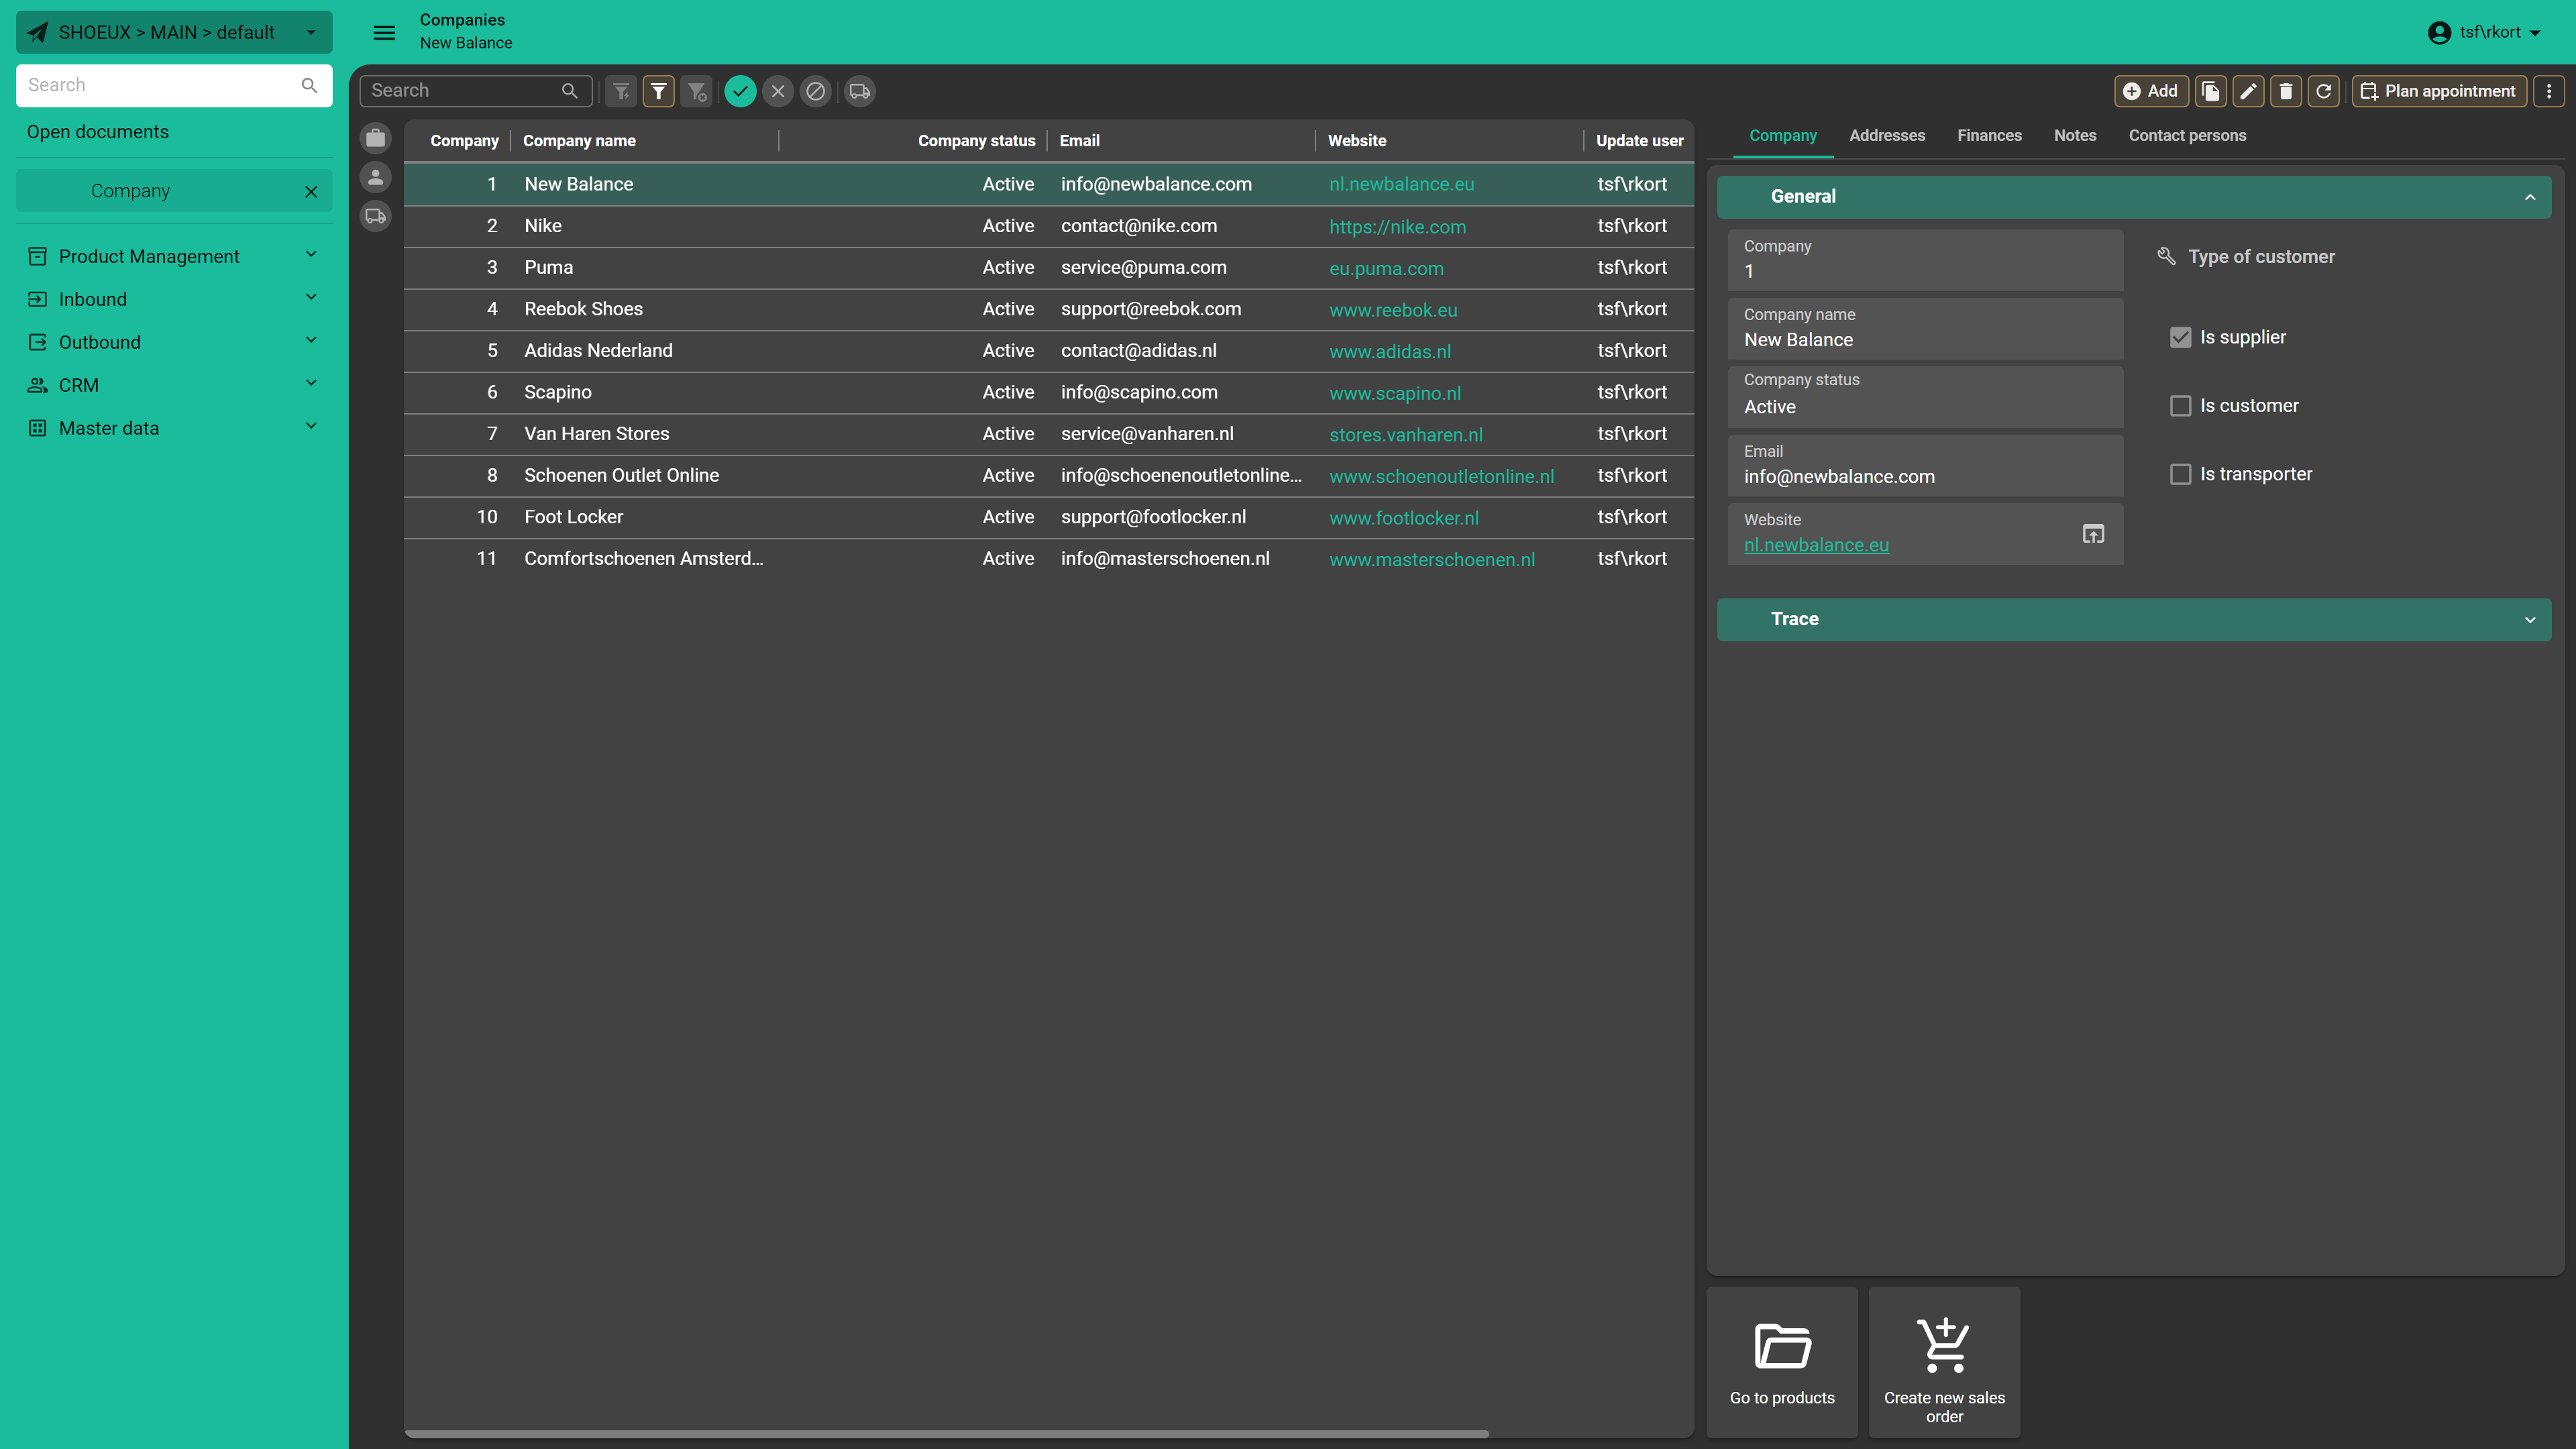Open the Company item under Open documents

174,191
